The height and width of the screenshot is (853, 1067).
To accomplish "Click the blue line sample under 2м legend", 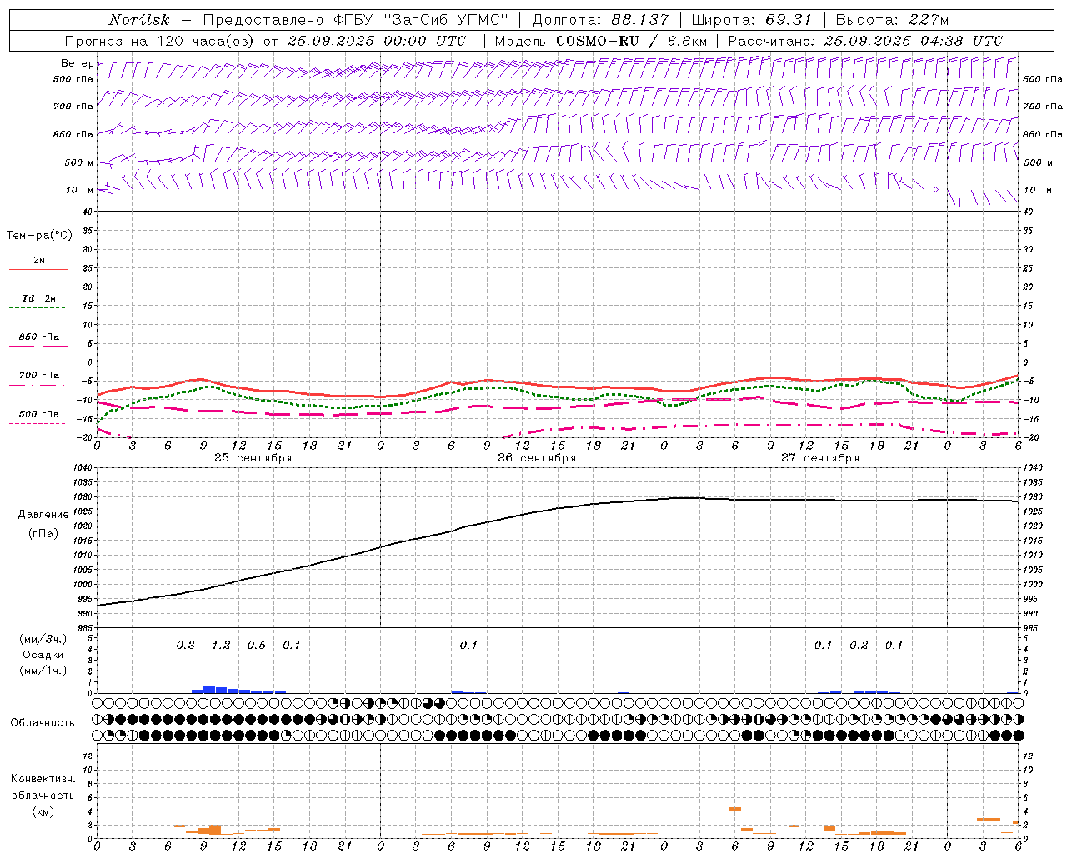I will point(38,269).
